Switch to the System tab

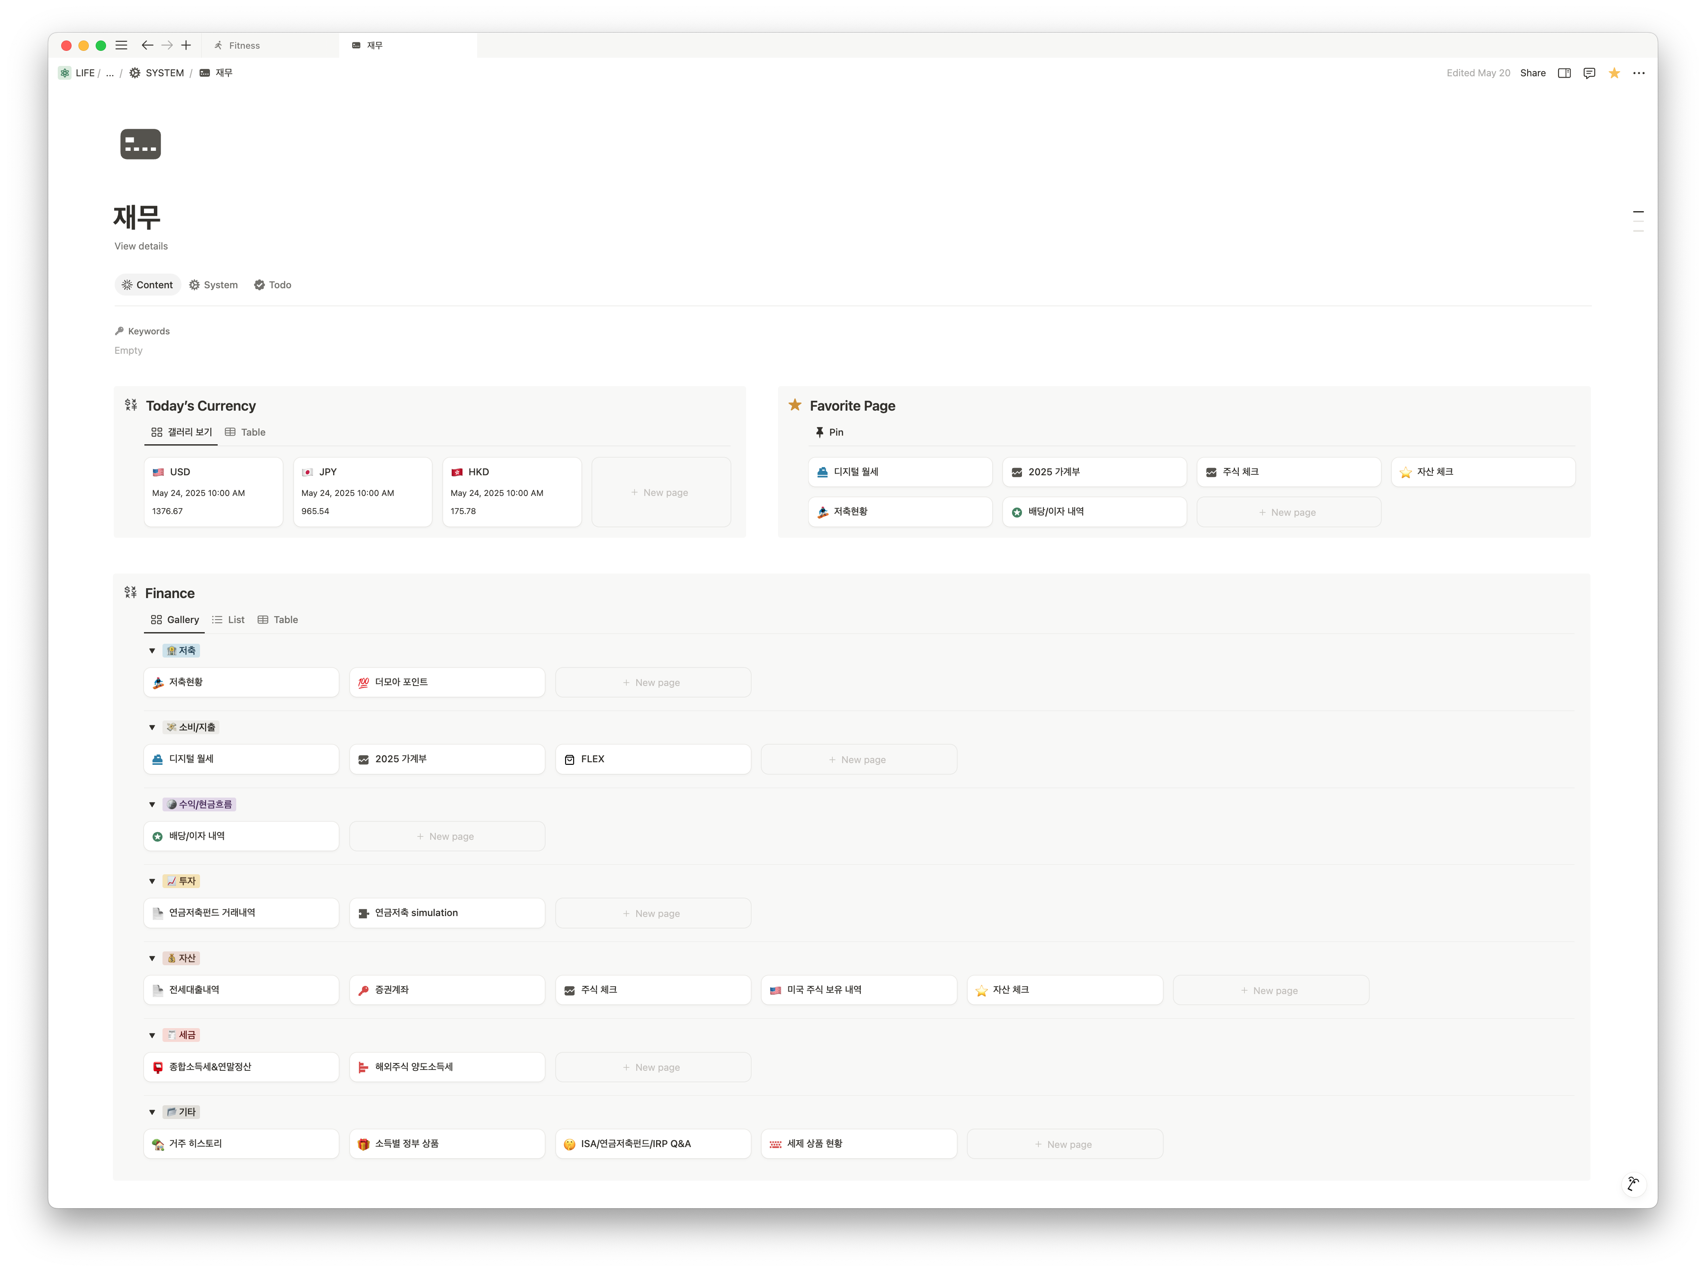(213, 285)
